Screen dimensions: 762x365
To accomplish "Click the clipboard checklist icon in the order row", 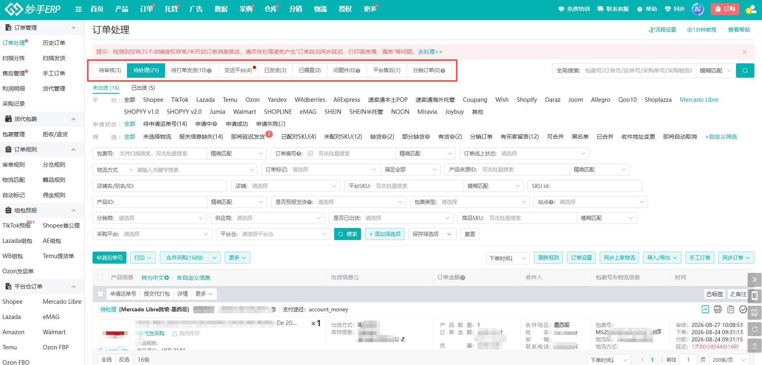I will [x=731, y=309].
